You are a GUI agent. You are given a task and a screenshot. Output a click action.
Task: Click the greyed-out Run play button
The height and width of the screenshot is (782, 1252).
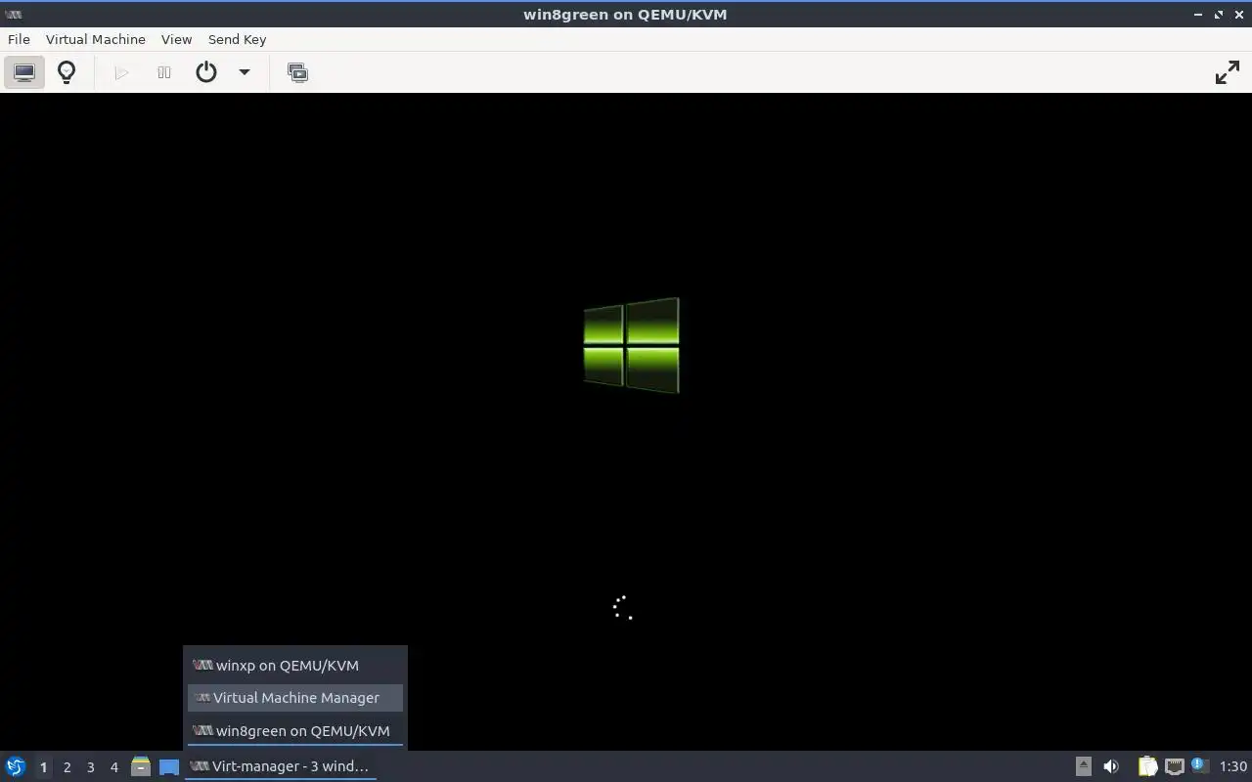(121, 72)
